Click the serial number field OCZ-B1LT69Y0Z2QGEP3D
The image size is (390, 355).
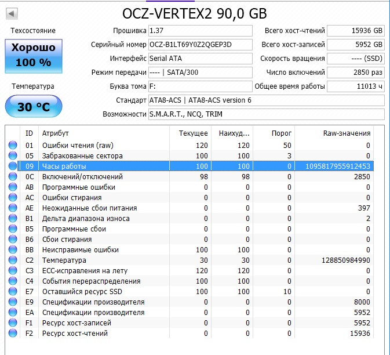point(201,45)
